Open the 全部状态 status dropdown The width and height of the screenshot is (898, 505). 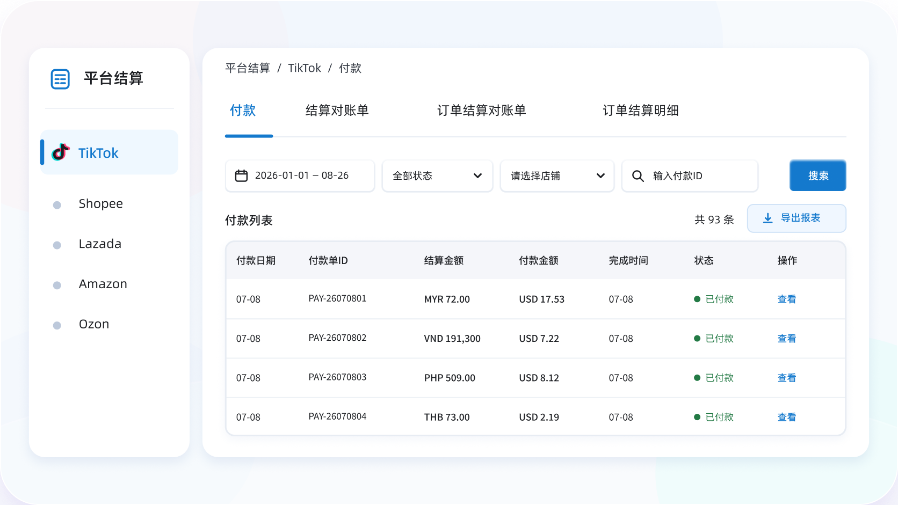point(437,175)
